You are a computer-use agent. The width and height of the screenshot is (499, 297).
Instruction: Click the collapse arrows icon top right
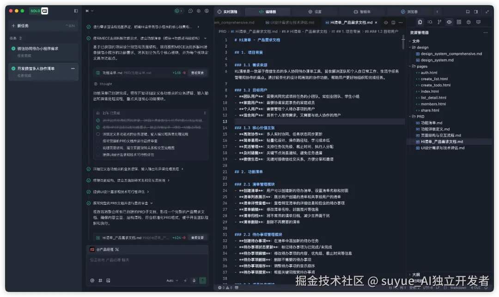487,12
